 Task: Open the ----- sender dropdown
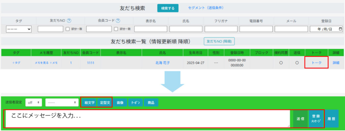coord(62,102)
